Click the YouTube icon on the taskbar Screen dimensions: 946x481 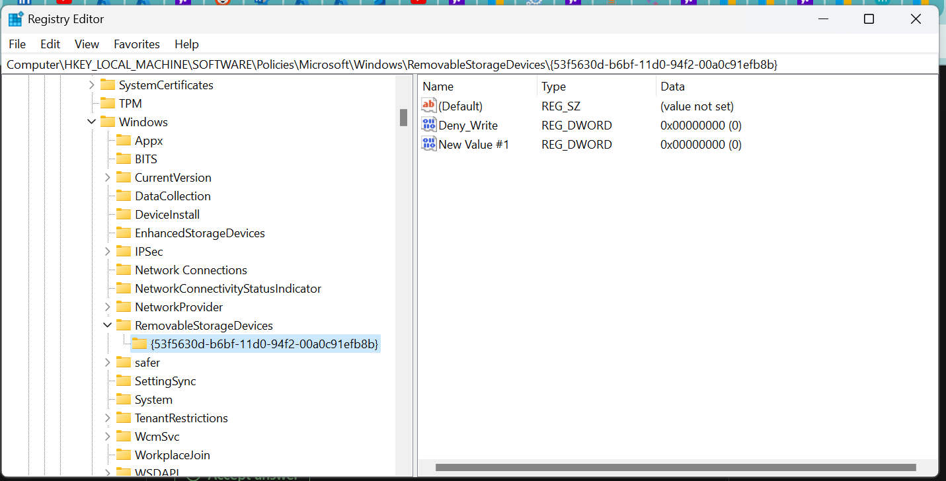64,3
